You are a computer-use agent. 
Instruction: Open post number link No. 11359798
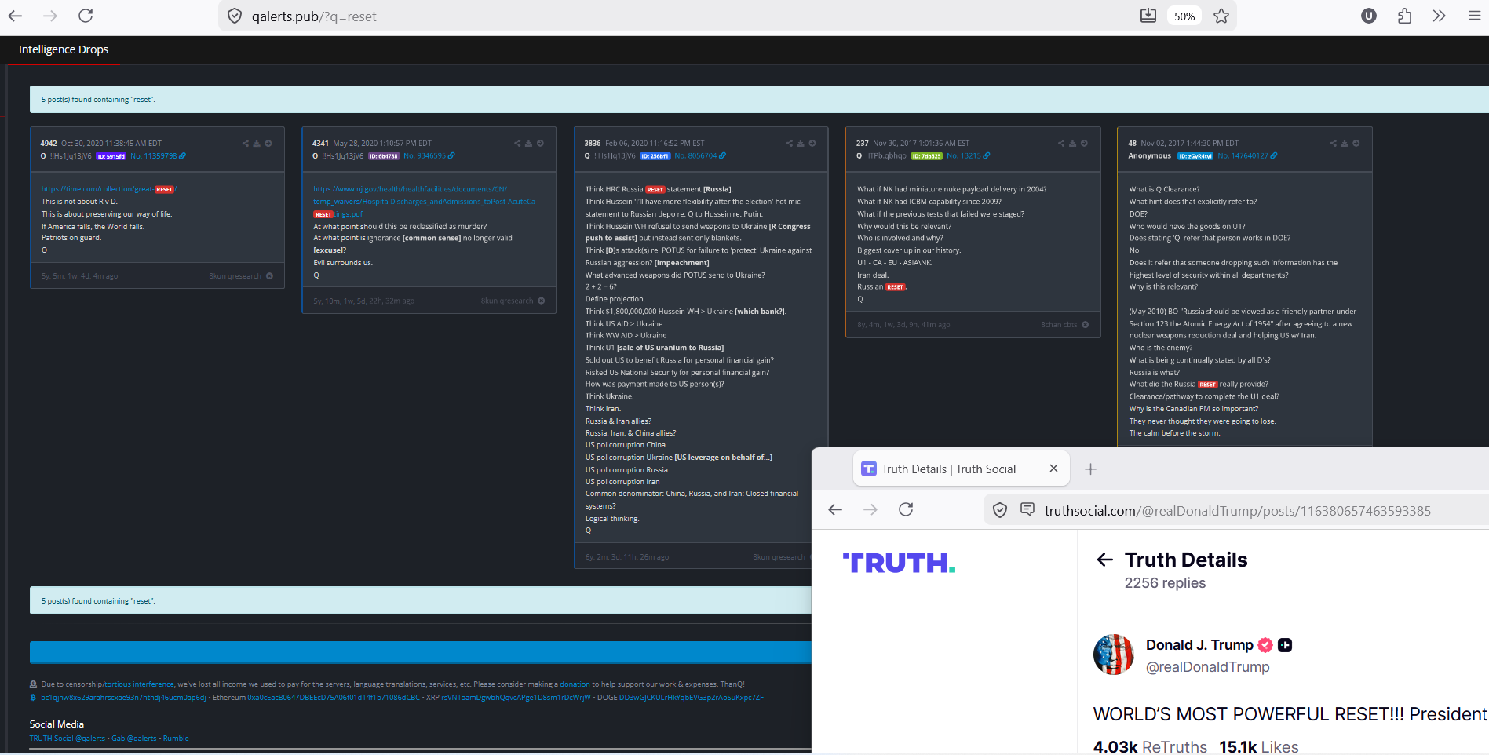tap(158, 156)
